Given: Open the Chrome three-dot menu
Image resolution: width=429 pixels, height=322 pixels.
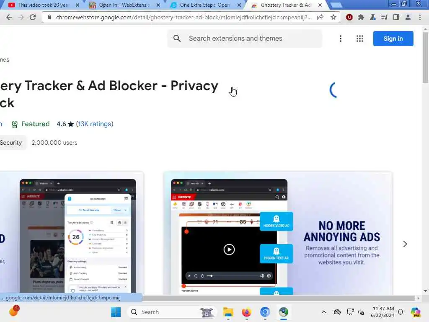Looking at the screenshot, I should (420, 17).
